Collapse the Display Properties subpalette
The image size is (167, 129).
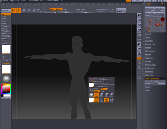click(x=152, y=79)
